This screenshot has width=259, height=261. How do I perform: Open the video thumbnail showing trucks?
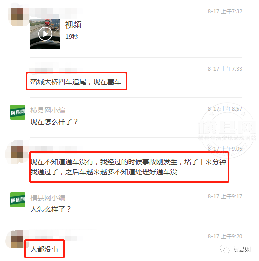(x=45, y=34)
